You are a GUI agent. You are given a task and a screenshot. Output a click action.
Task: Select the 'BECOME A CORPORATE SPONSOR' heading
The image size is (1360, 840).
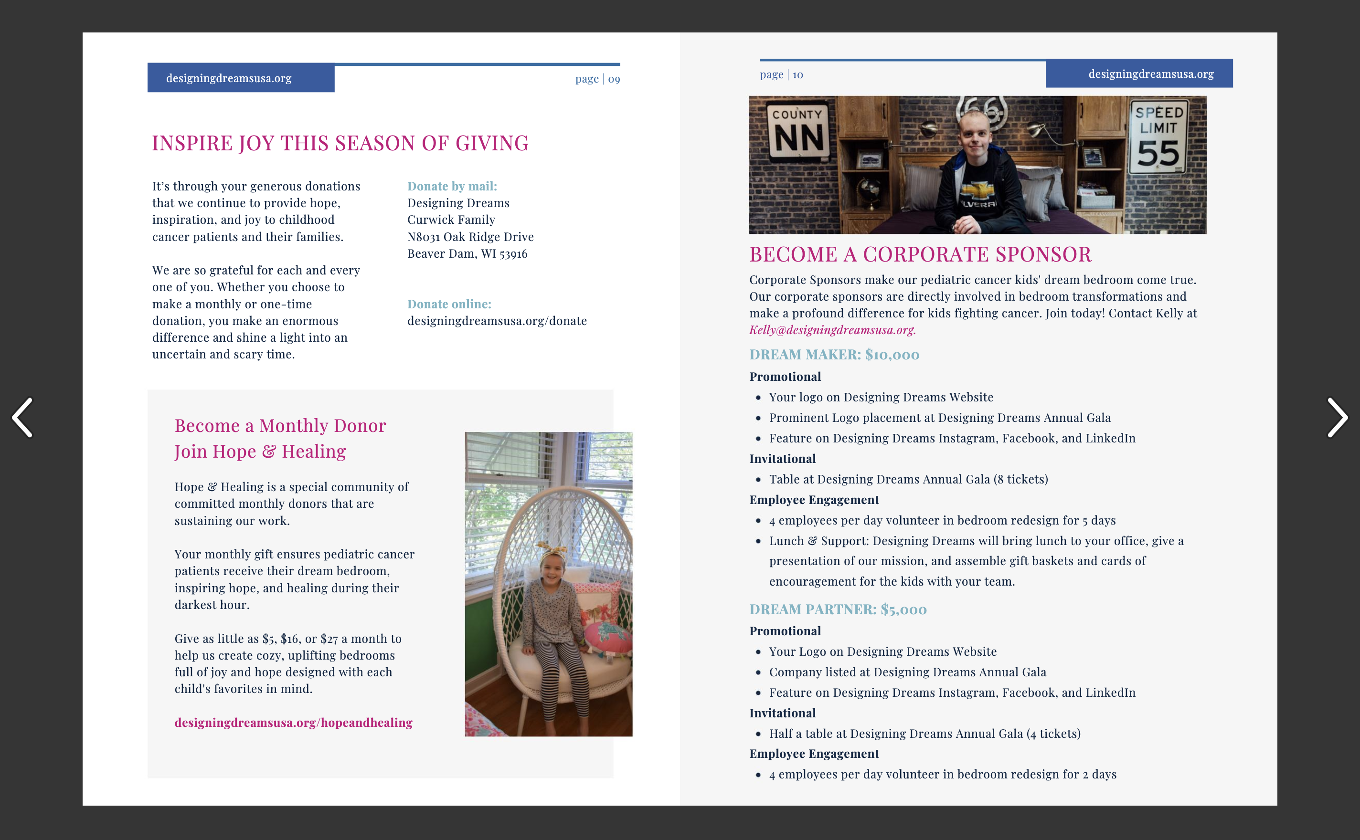[920, 254]
